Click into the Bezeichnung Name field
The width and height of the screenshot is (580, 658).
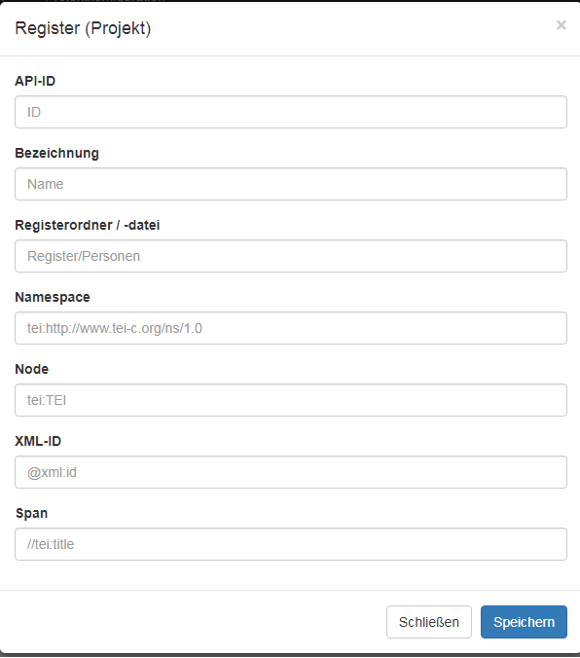pos(291,184)
